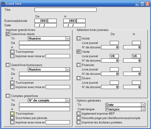
Task: Click the Vente Livre journal De field VK
Action: coord(114,56)
